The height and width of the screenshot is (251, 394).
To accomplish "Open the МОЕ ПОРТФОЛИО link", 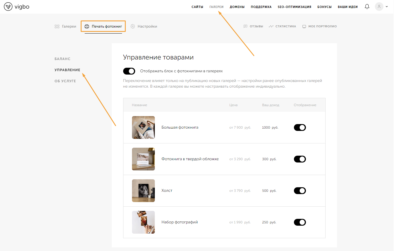I will (319, 26).
